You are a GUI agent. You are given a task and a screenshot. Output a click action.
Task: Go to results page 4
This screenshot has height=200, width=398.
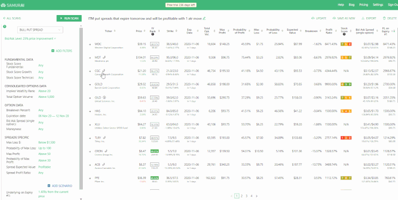pos(252,196)
